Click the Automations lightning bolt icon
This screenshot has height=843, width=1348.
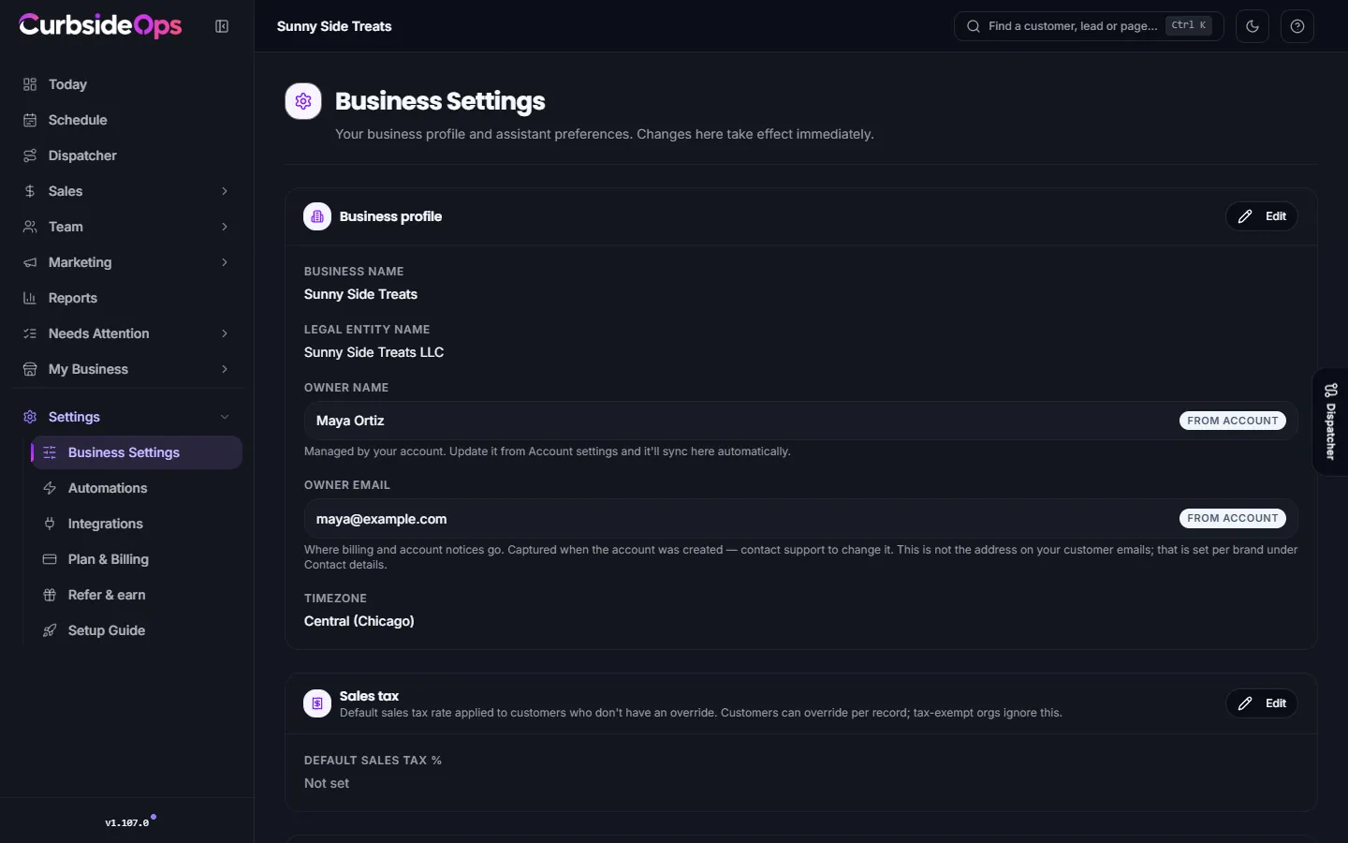pos(50,488)
